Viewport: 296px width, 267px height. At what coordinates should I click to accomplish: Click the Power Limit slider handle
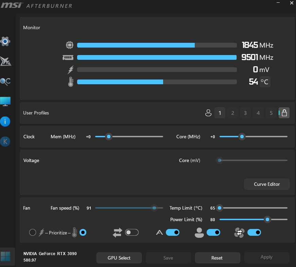coord(267,219)
